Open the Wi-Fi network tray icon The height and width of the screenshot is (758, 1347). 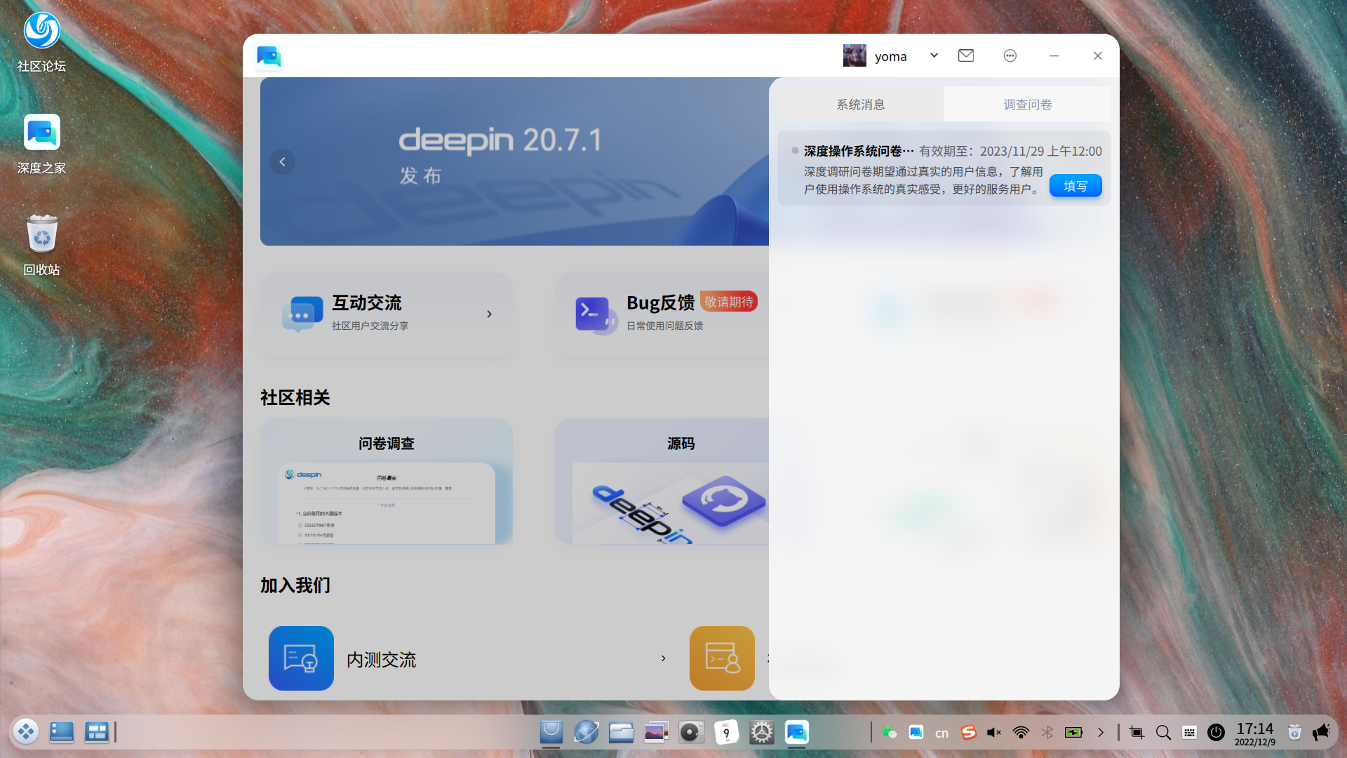(1021, 733)
